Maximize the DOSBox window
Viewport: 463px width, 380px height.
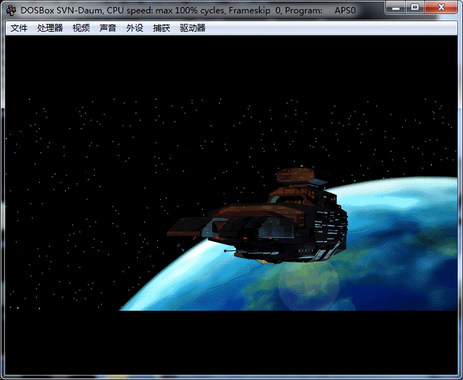click(415, 7)
